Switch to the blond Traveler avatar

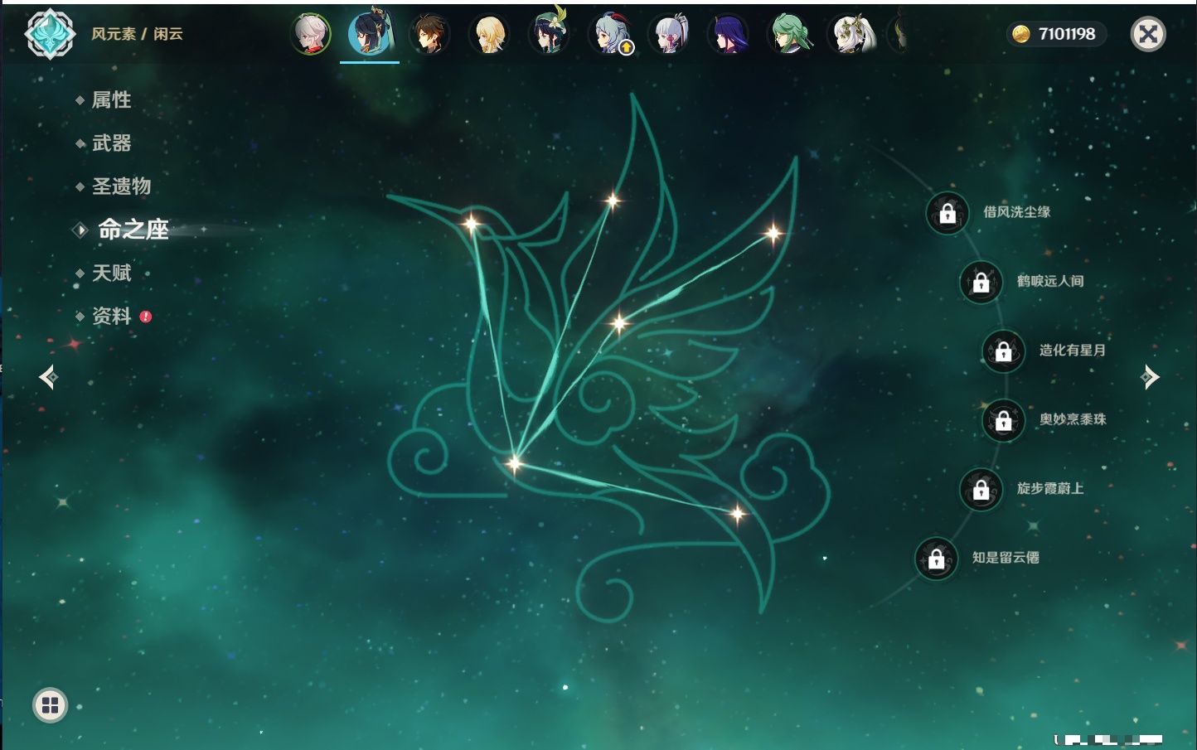coord(489,35)
